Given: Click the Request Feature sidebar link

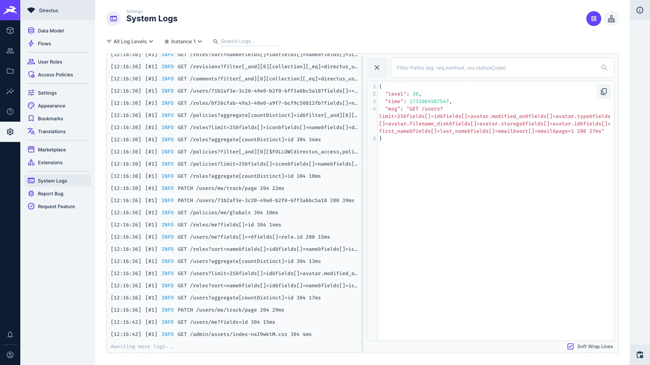Looking at the screenshot, I should coord(56,206).
